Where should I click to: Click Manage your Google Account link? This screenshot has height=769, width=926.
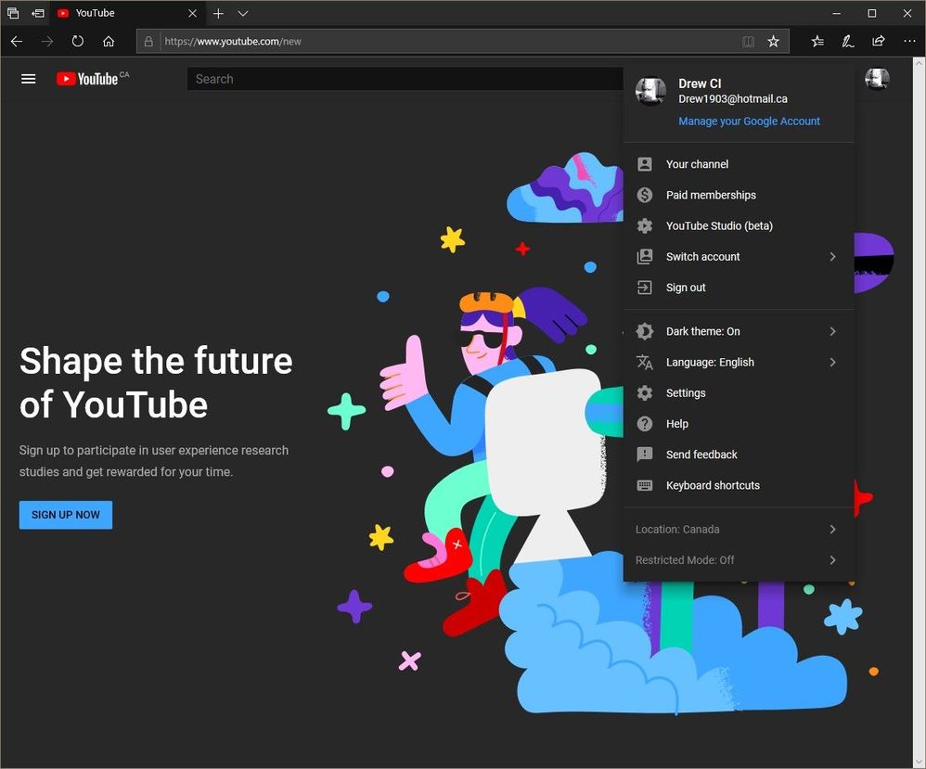(749, 122)
